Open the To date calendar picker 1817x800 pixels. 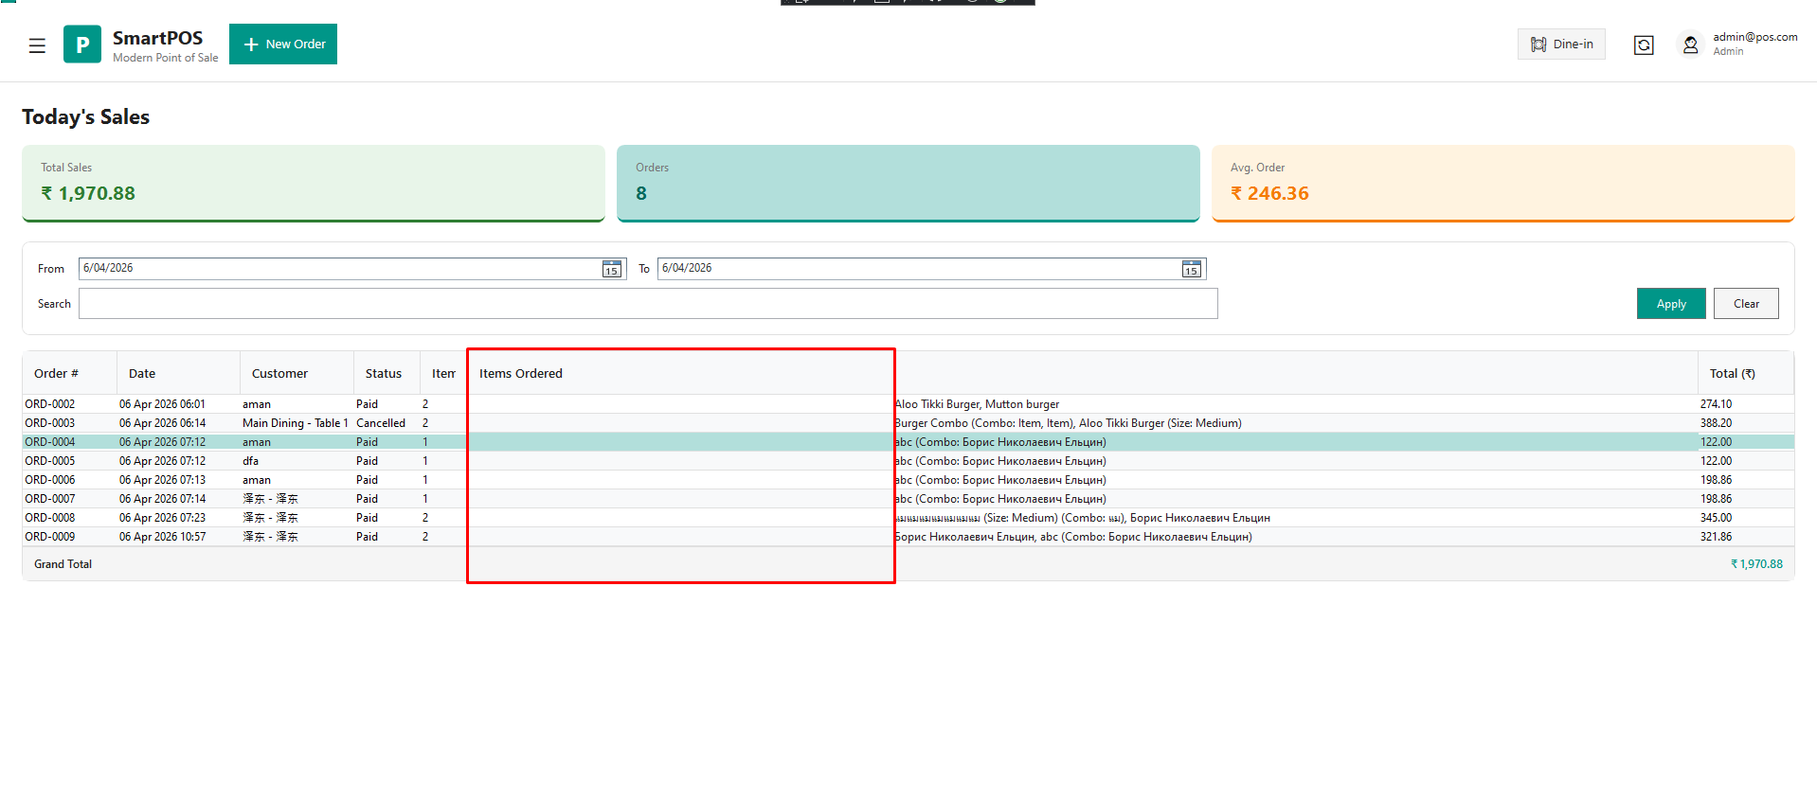click(x=1191, y=270)
